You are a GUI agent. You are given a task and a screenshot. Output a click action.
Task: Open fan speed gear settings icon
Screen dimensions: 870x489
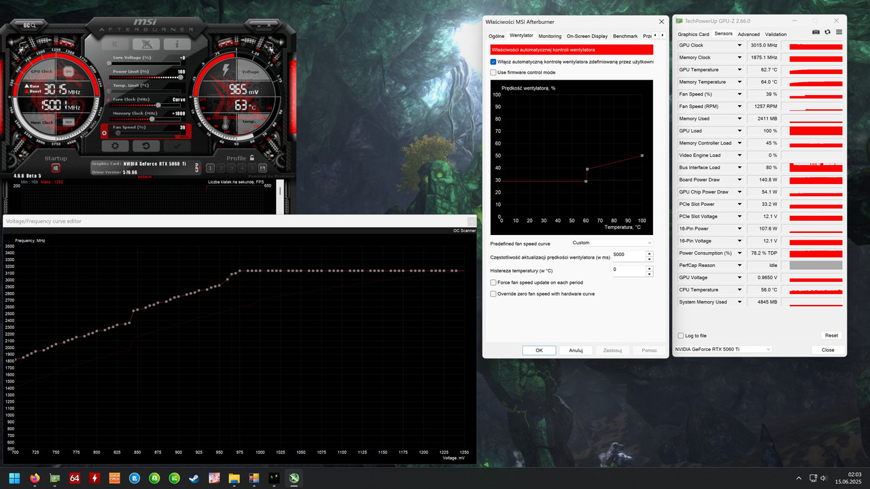pyautogui.click(x=105, y=134)
